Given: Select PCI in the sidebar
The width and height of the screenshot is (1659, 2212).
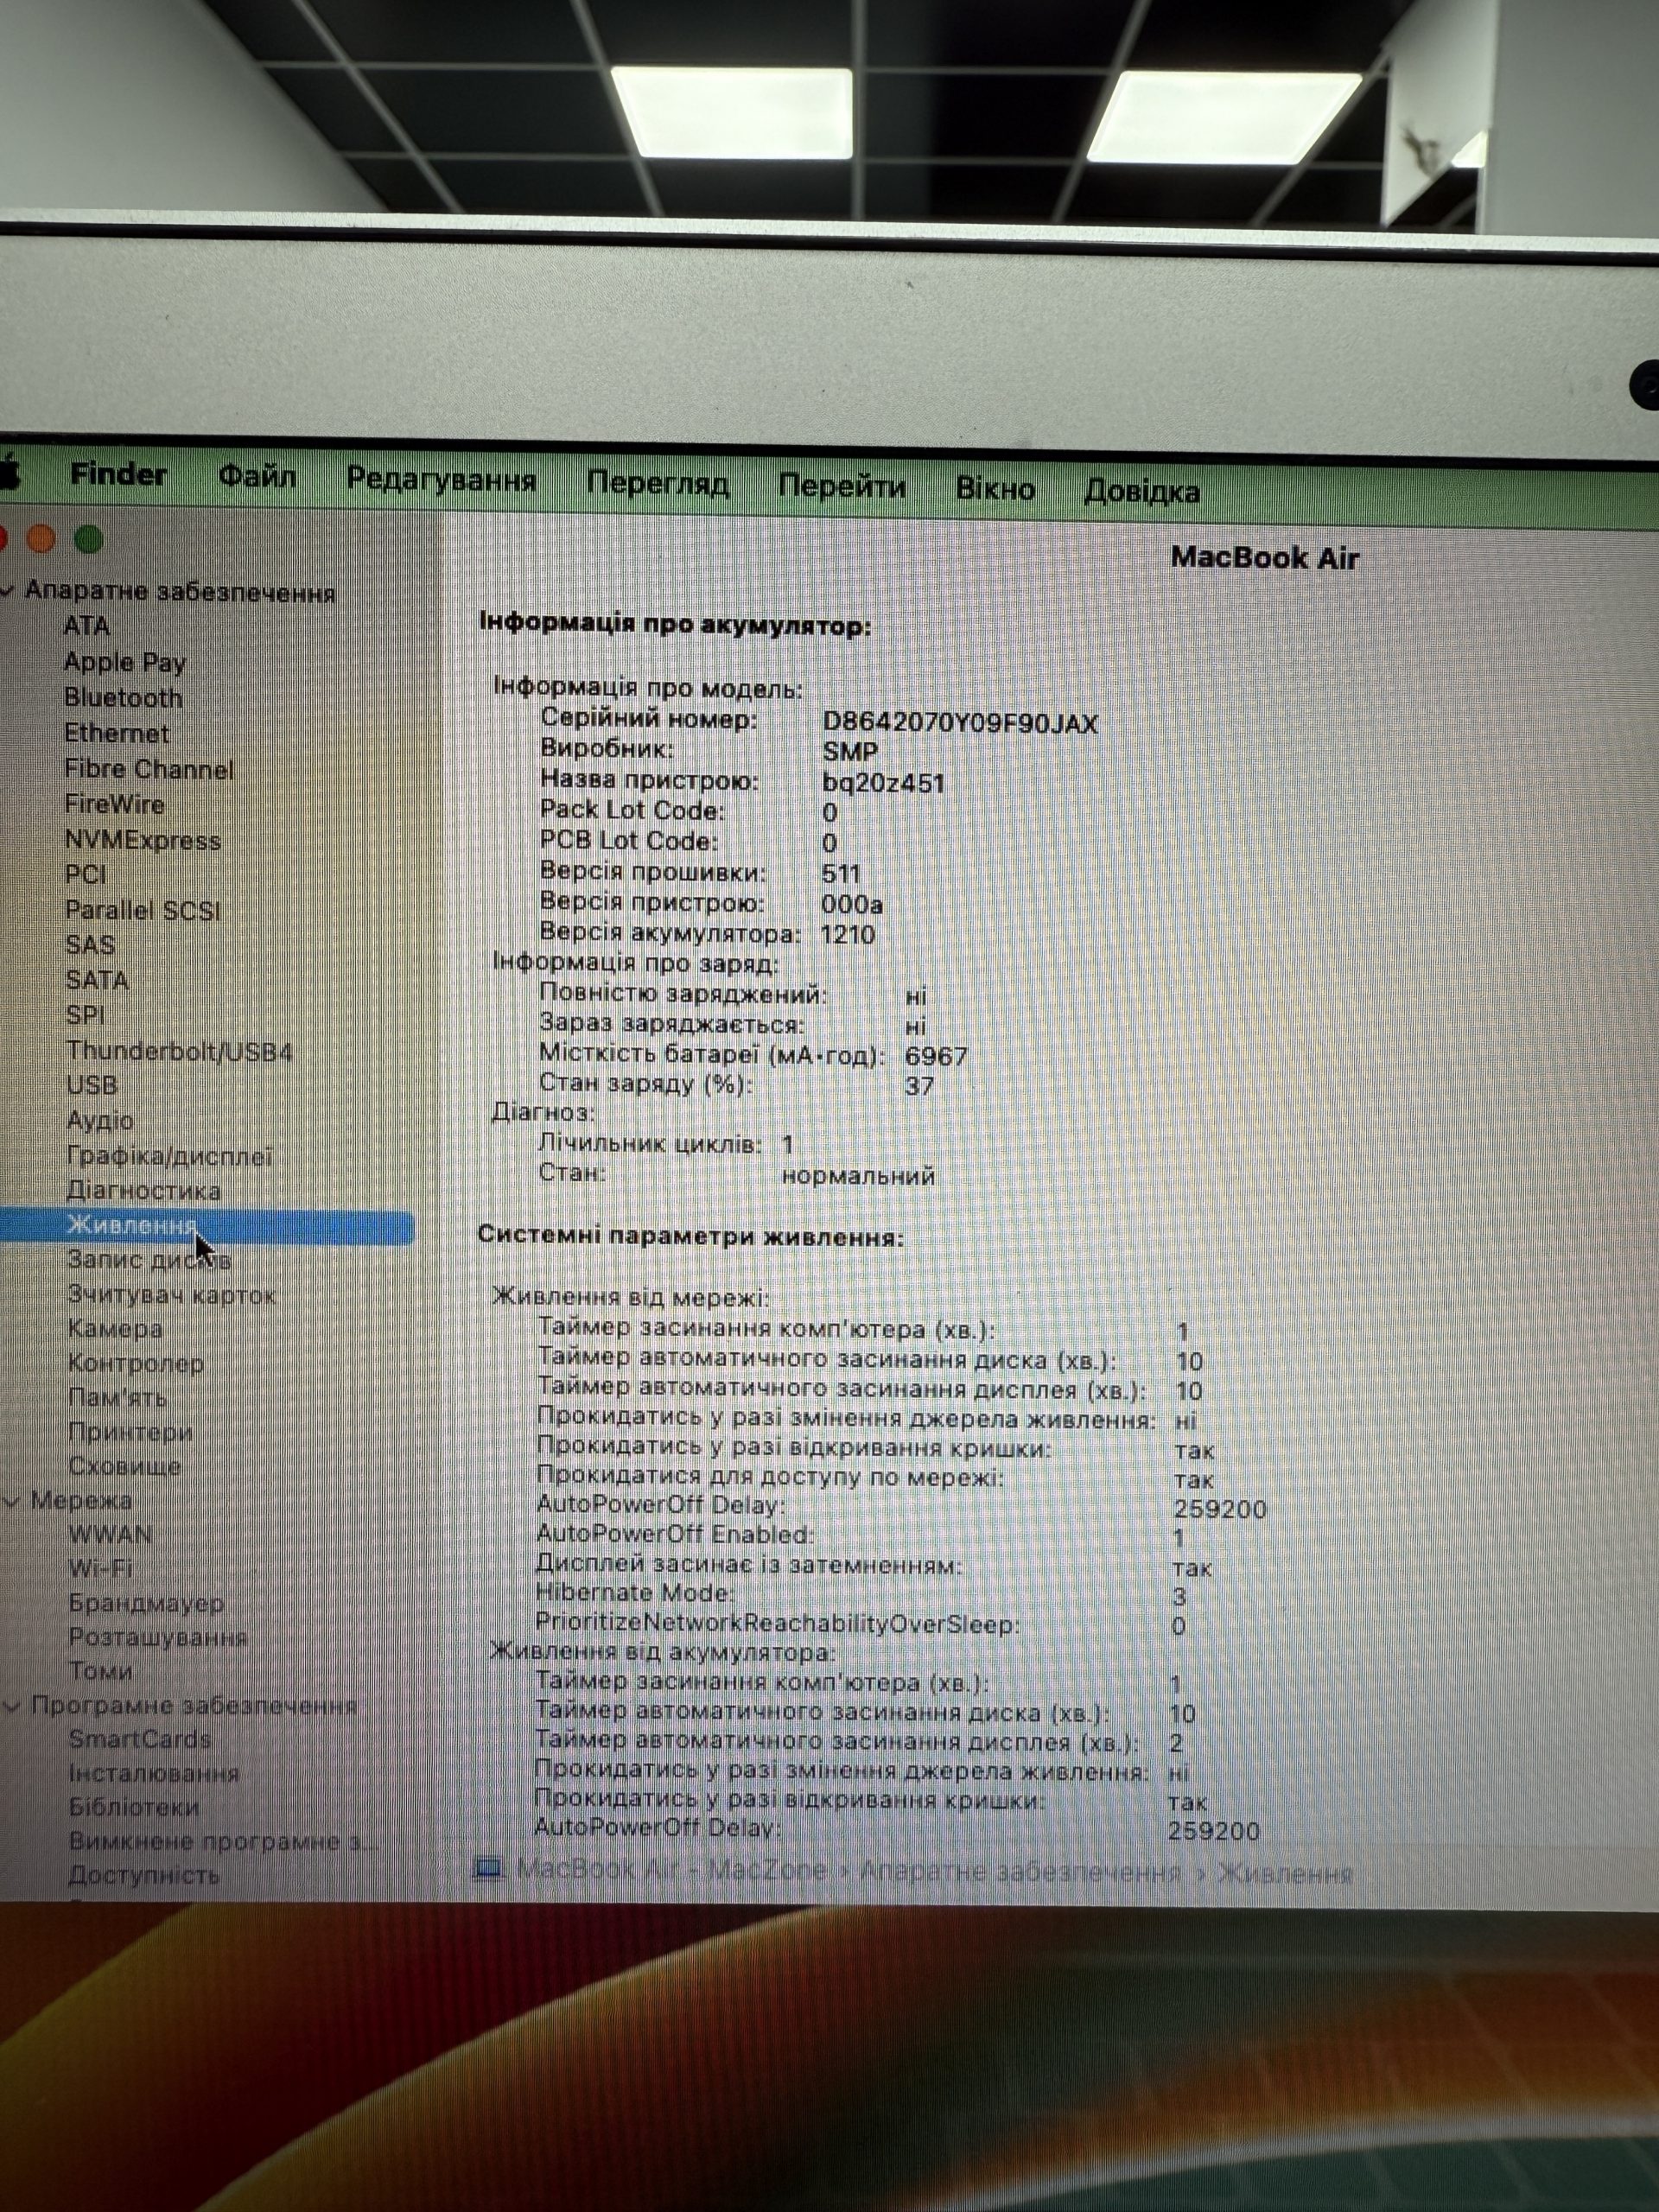Looking at the screenshot, I should [85, 875].
